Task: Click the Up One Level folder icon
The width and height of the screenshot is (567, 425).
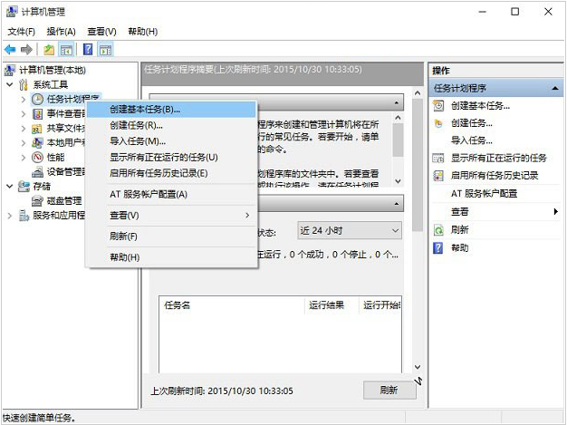Action: [x=49, y=49]
